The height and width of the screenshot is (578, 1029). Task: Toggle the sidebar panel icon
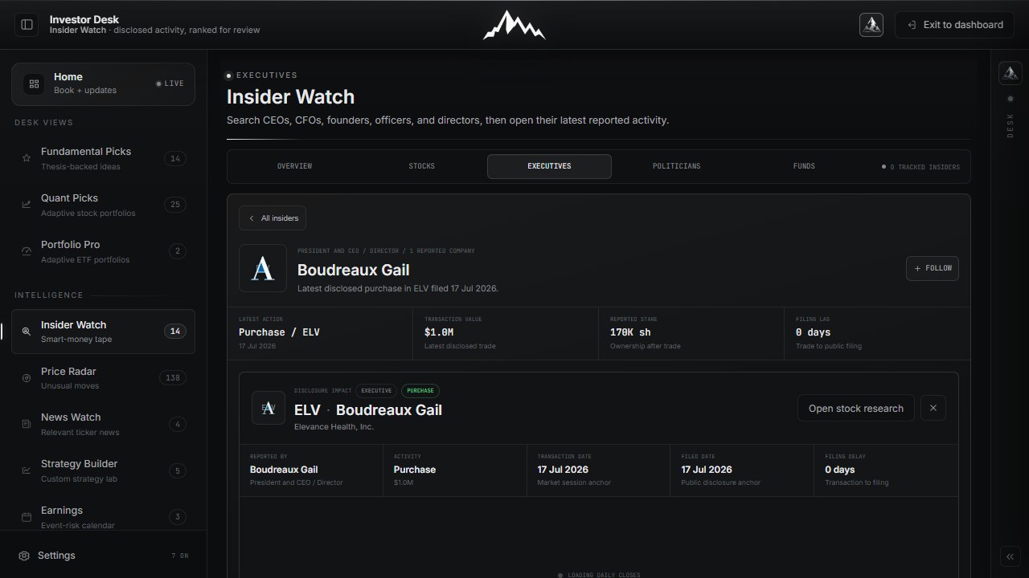pos(27,25)
